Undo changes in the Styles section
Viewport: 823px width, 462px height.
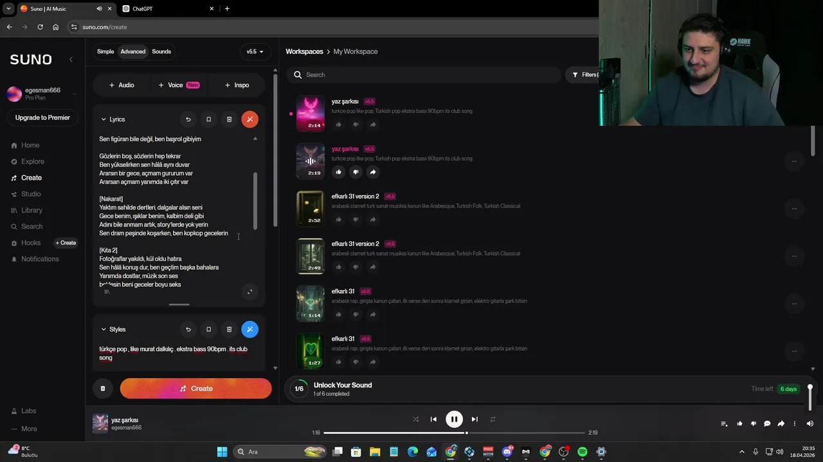click(x=188, y=329)
